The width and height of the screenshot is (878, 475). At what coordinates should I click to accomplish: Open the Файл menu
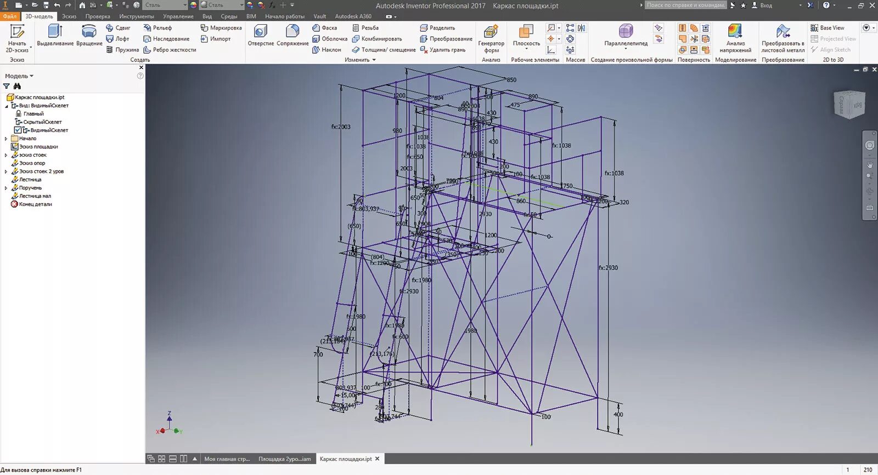[10, 16]
